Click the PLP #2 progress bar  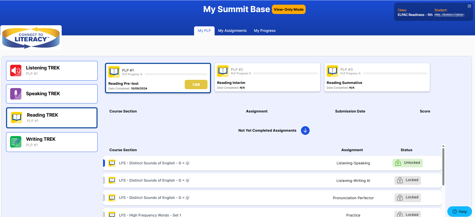pyautogui.click(x=286, y=74)
